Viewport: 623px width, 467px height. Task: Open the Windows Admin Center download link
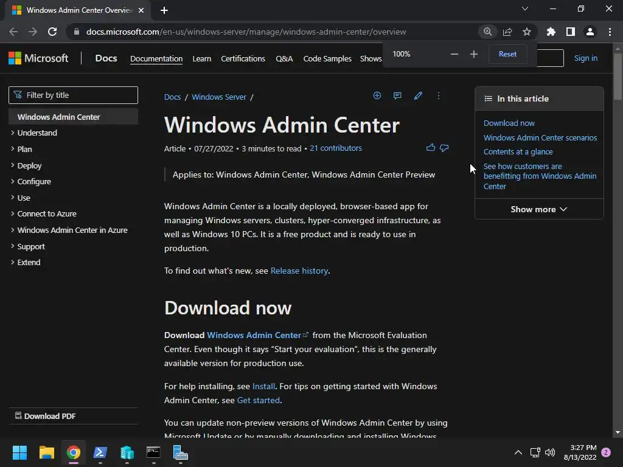point(257,335)
